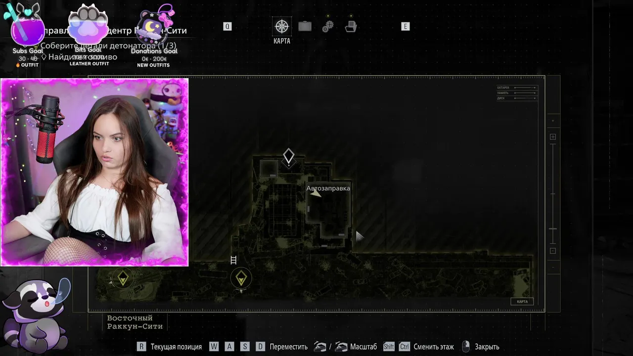
Task: Click the W key prompt
Action: pos(214,347)
